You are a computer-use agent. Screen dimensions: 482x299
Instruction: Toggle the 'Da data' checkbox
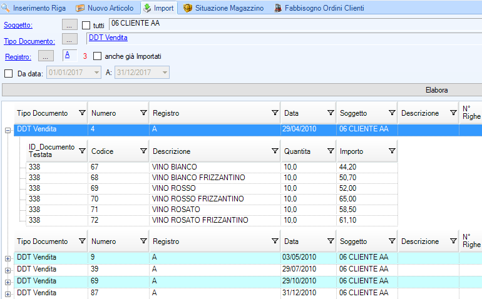point(9,73)
